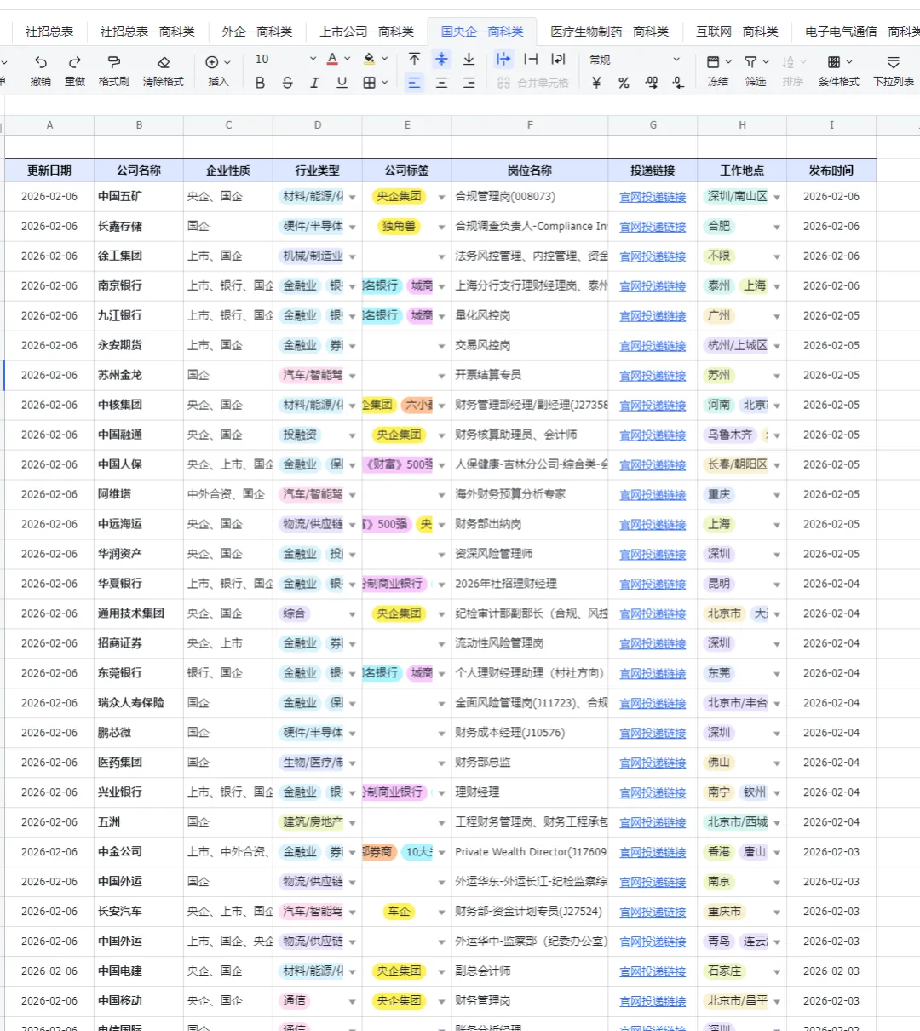This screenshot has height=1031, width=920.
Task: Open 官网投递链接 for 中国移动
Action: pyautogui.click(x=653, y=1001)
